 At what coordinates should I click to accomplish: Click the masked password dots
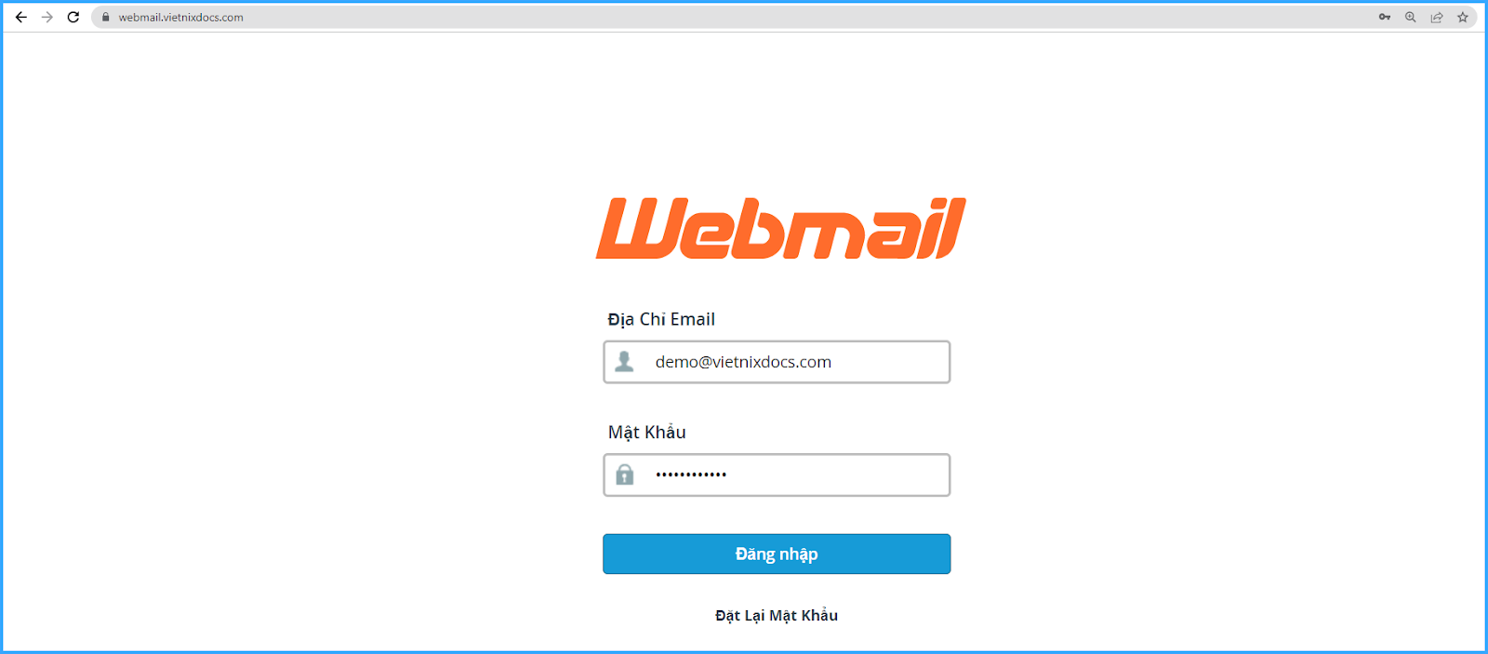tap(691, 474)
